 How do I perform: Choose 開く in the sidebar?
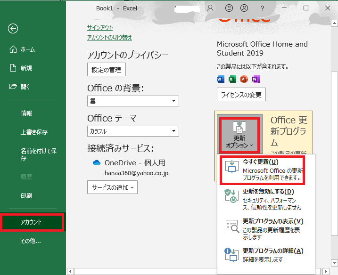point(25,87)
